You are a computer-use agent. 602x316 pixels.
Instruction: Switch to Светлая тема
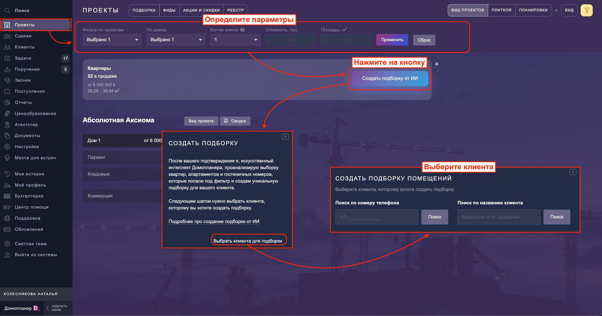tap(30, 244)
